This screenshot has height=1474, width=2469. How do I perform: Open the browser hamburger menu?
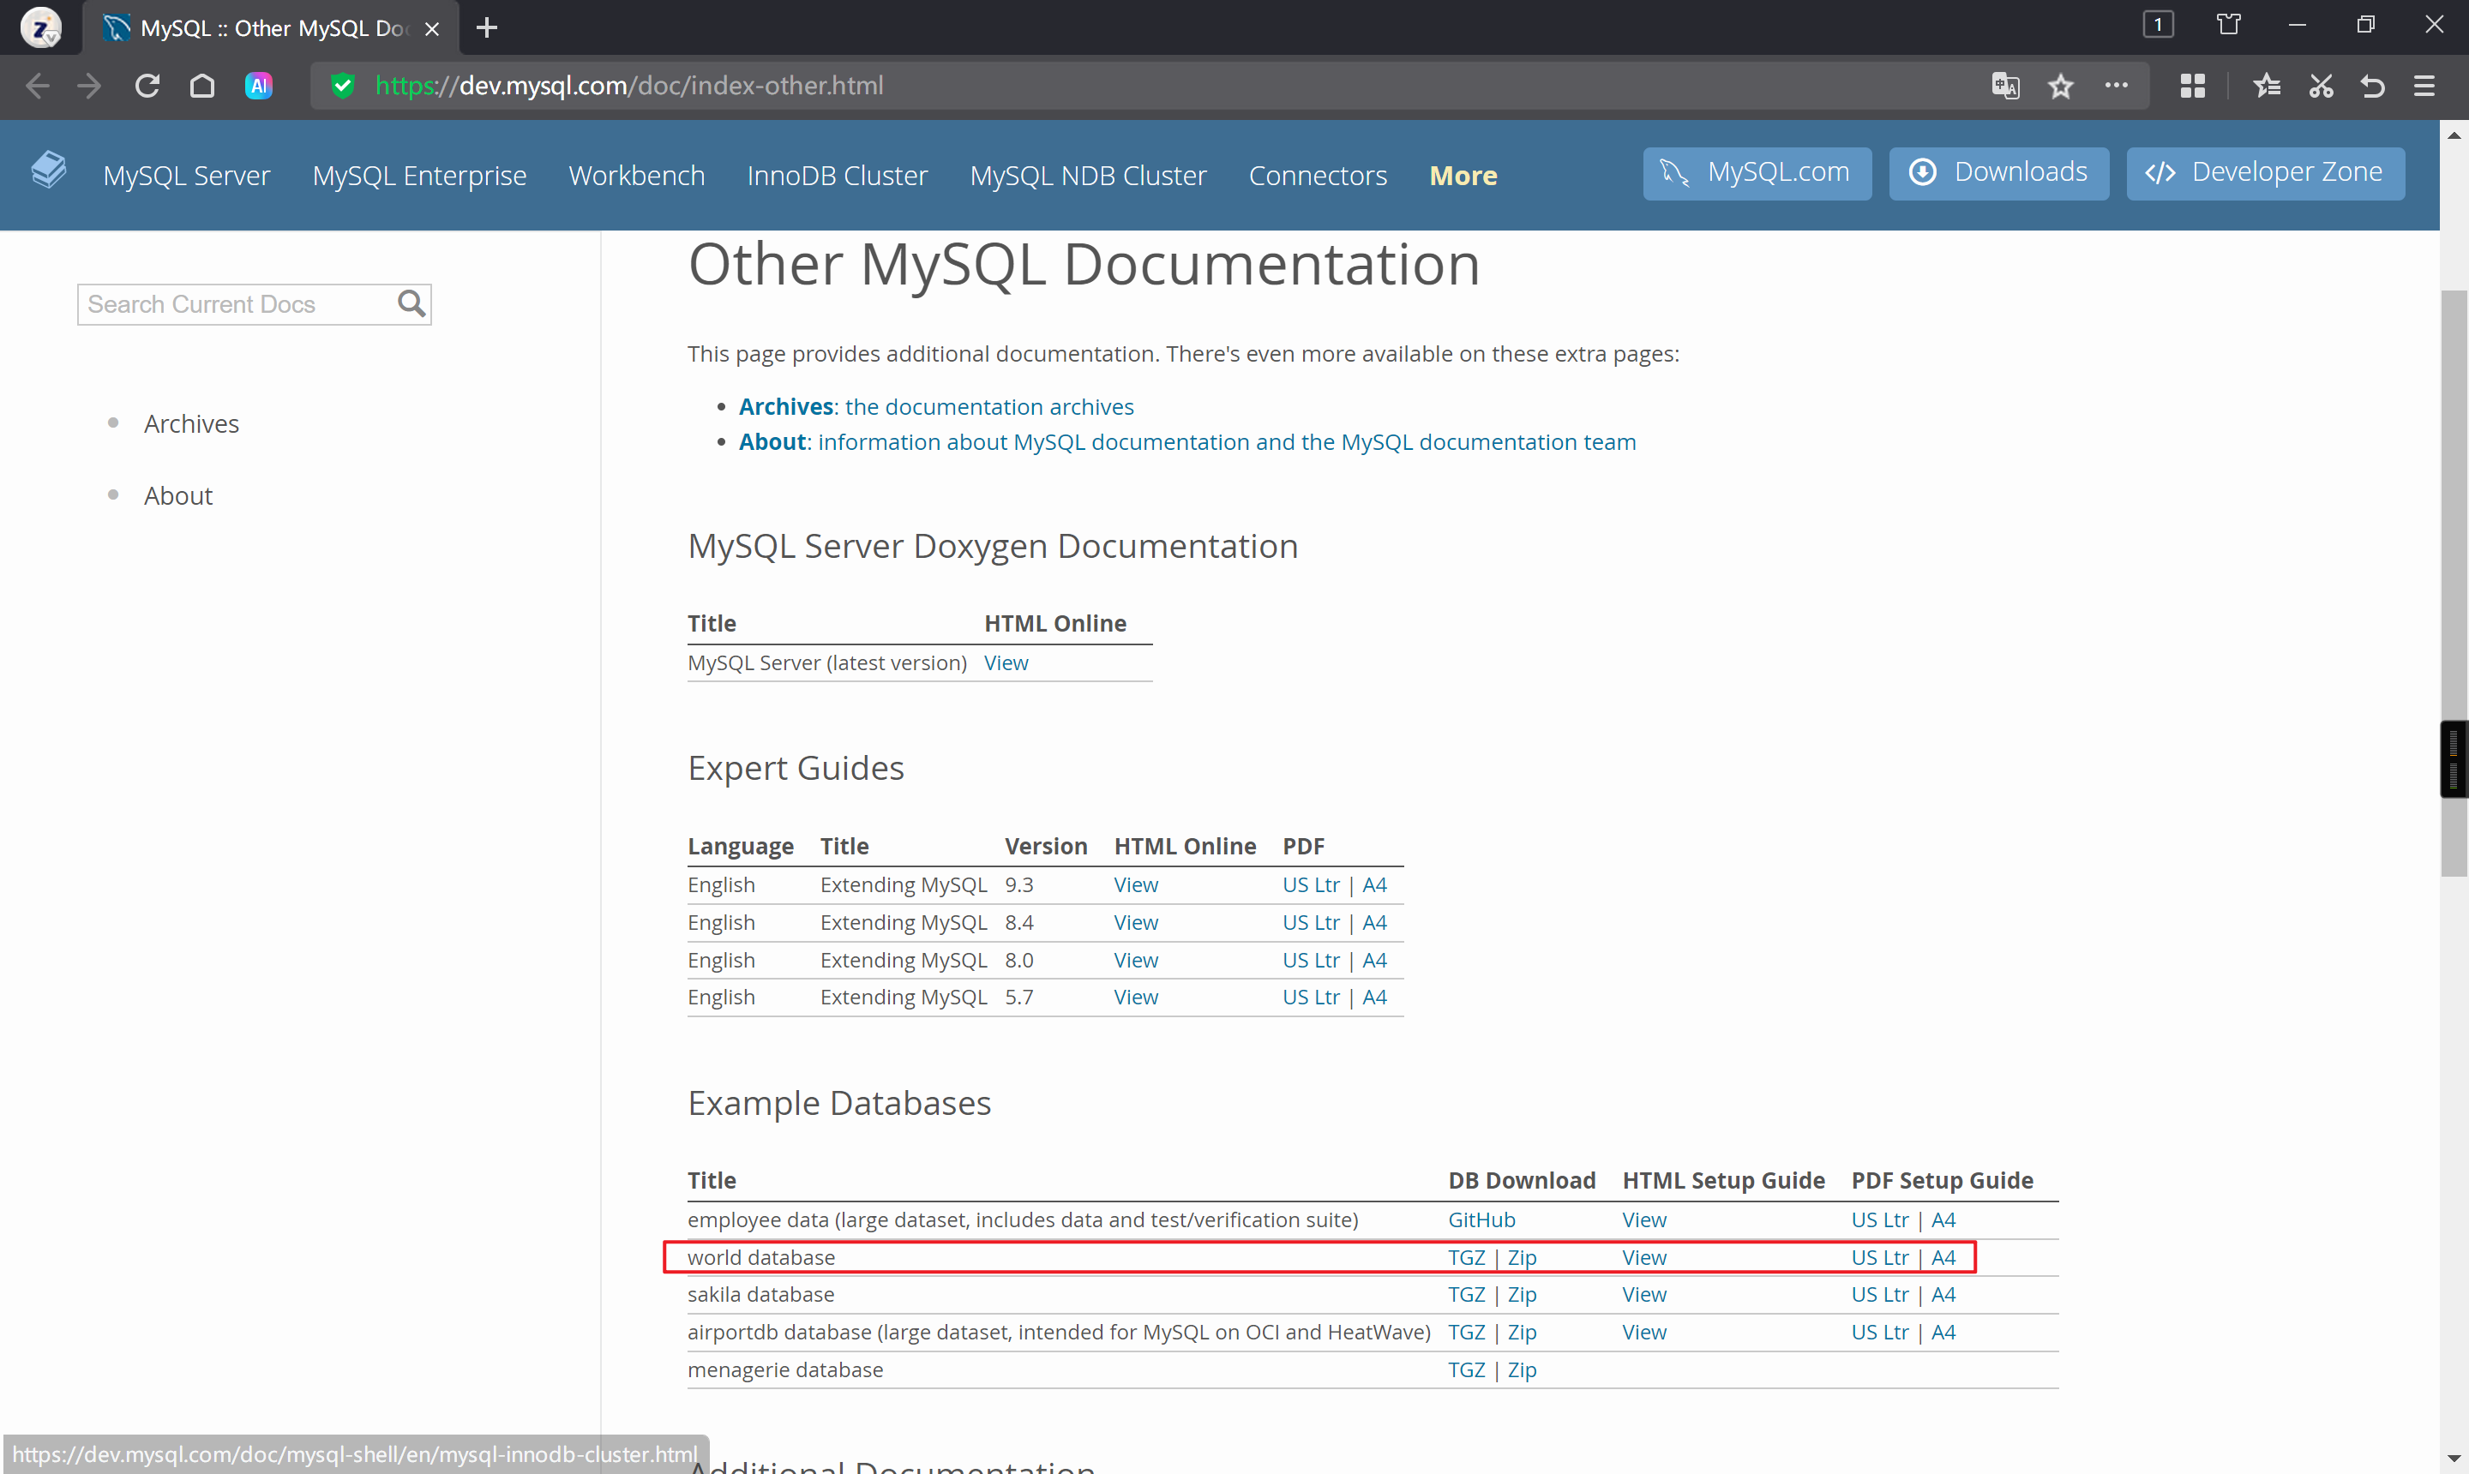coord(2424,86)
